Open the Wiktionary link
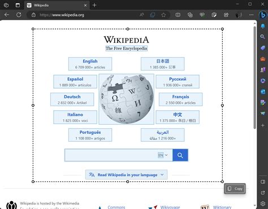268x209 pixels. click(222, 207)
